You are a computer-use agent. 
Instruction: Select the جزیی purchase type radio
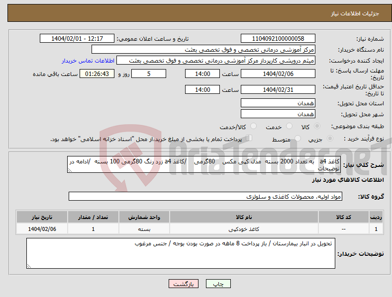point(330,138)
